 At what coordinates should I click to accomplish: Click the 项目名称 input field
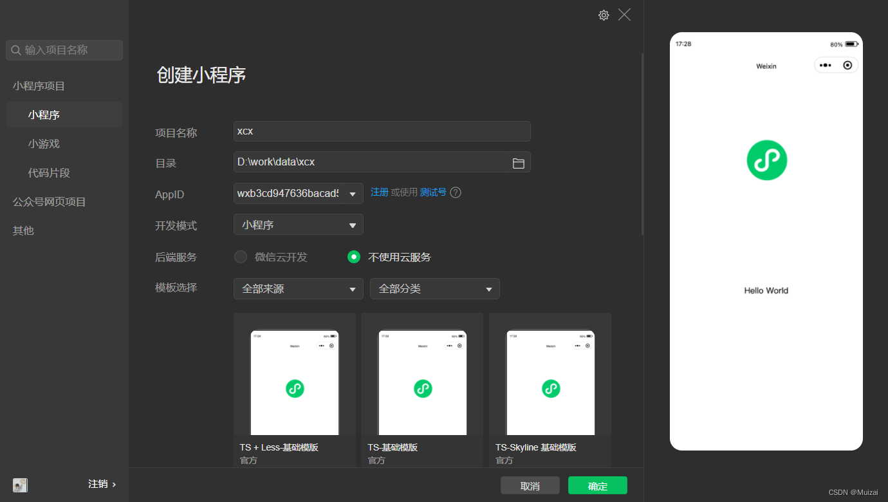pos(382,131)
